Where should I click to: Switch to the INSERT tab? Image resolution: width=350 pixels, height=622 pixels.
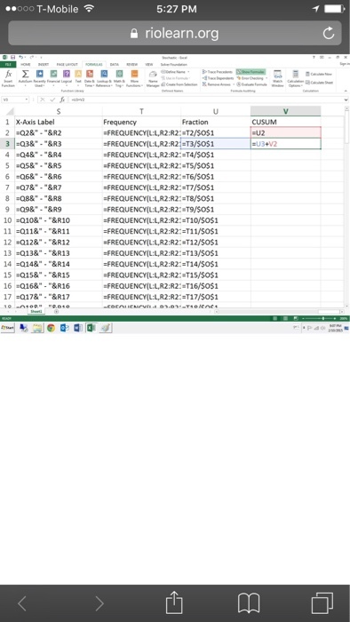click(x=44, y=64)
